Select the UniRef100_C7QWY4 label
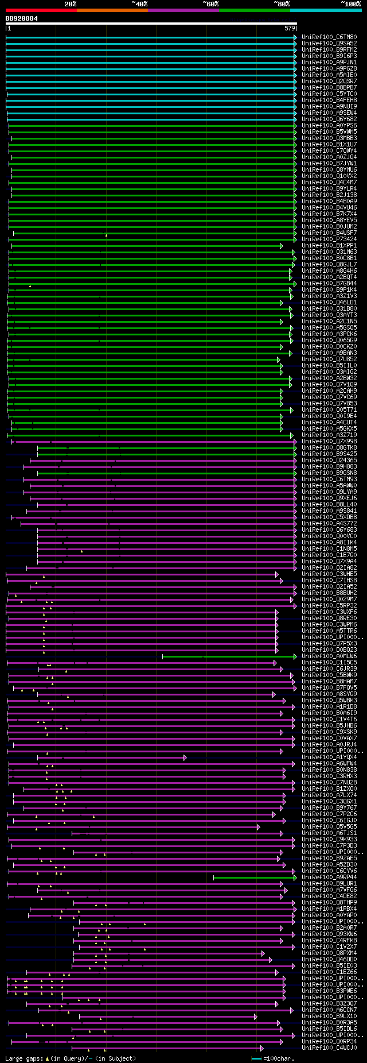The height and width of the screenshot is (1063, 367). tap(329, 151)
